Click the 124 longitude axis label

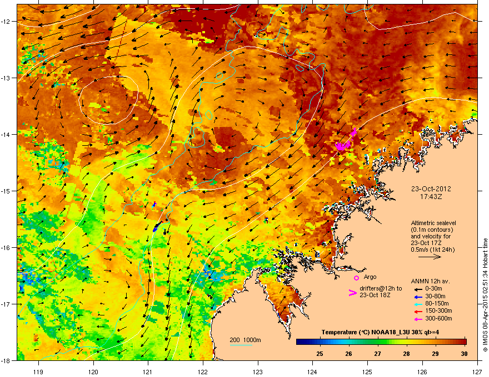(x=312, y=371)
